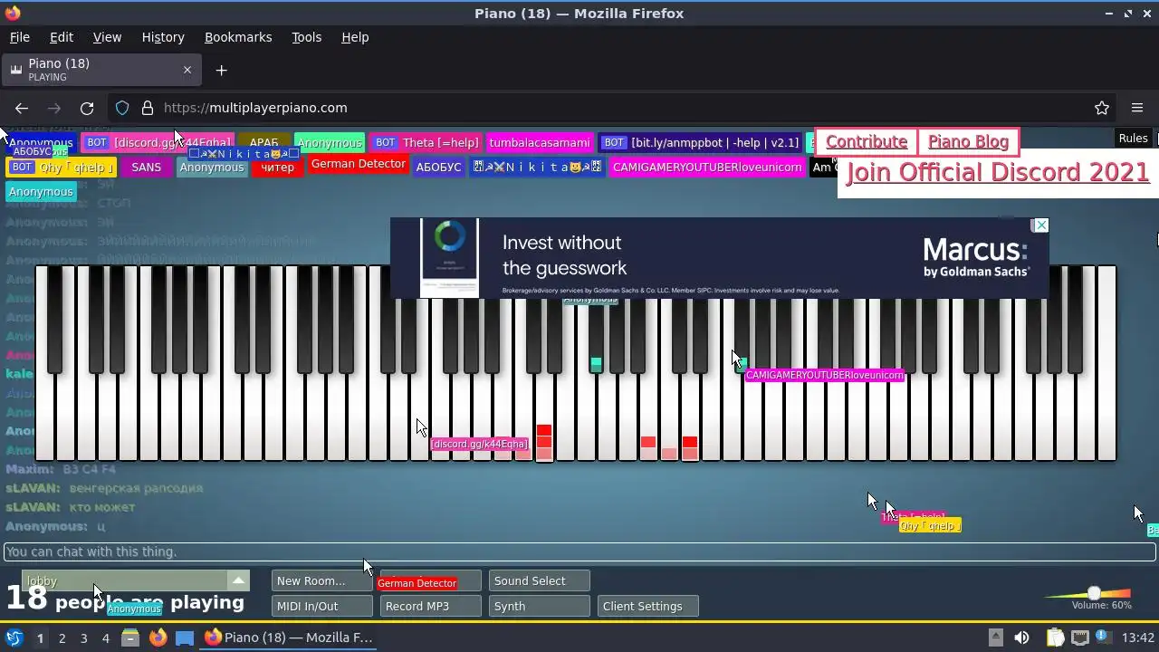The image size is (1159, 652).
Task: Click the address bar URL
Action: tap(255, 108)
